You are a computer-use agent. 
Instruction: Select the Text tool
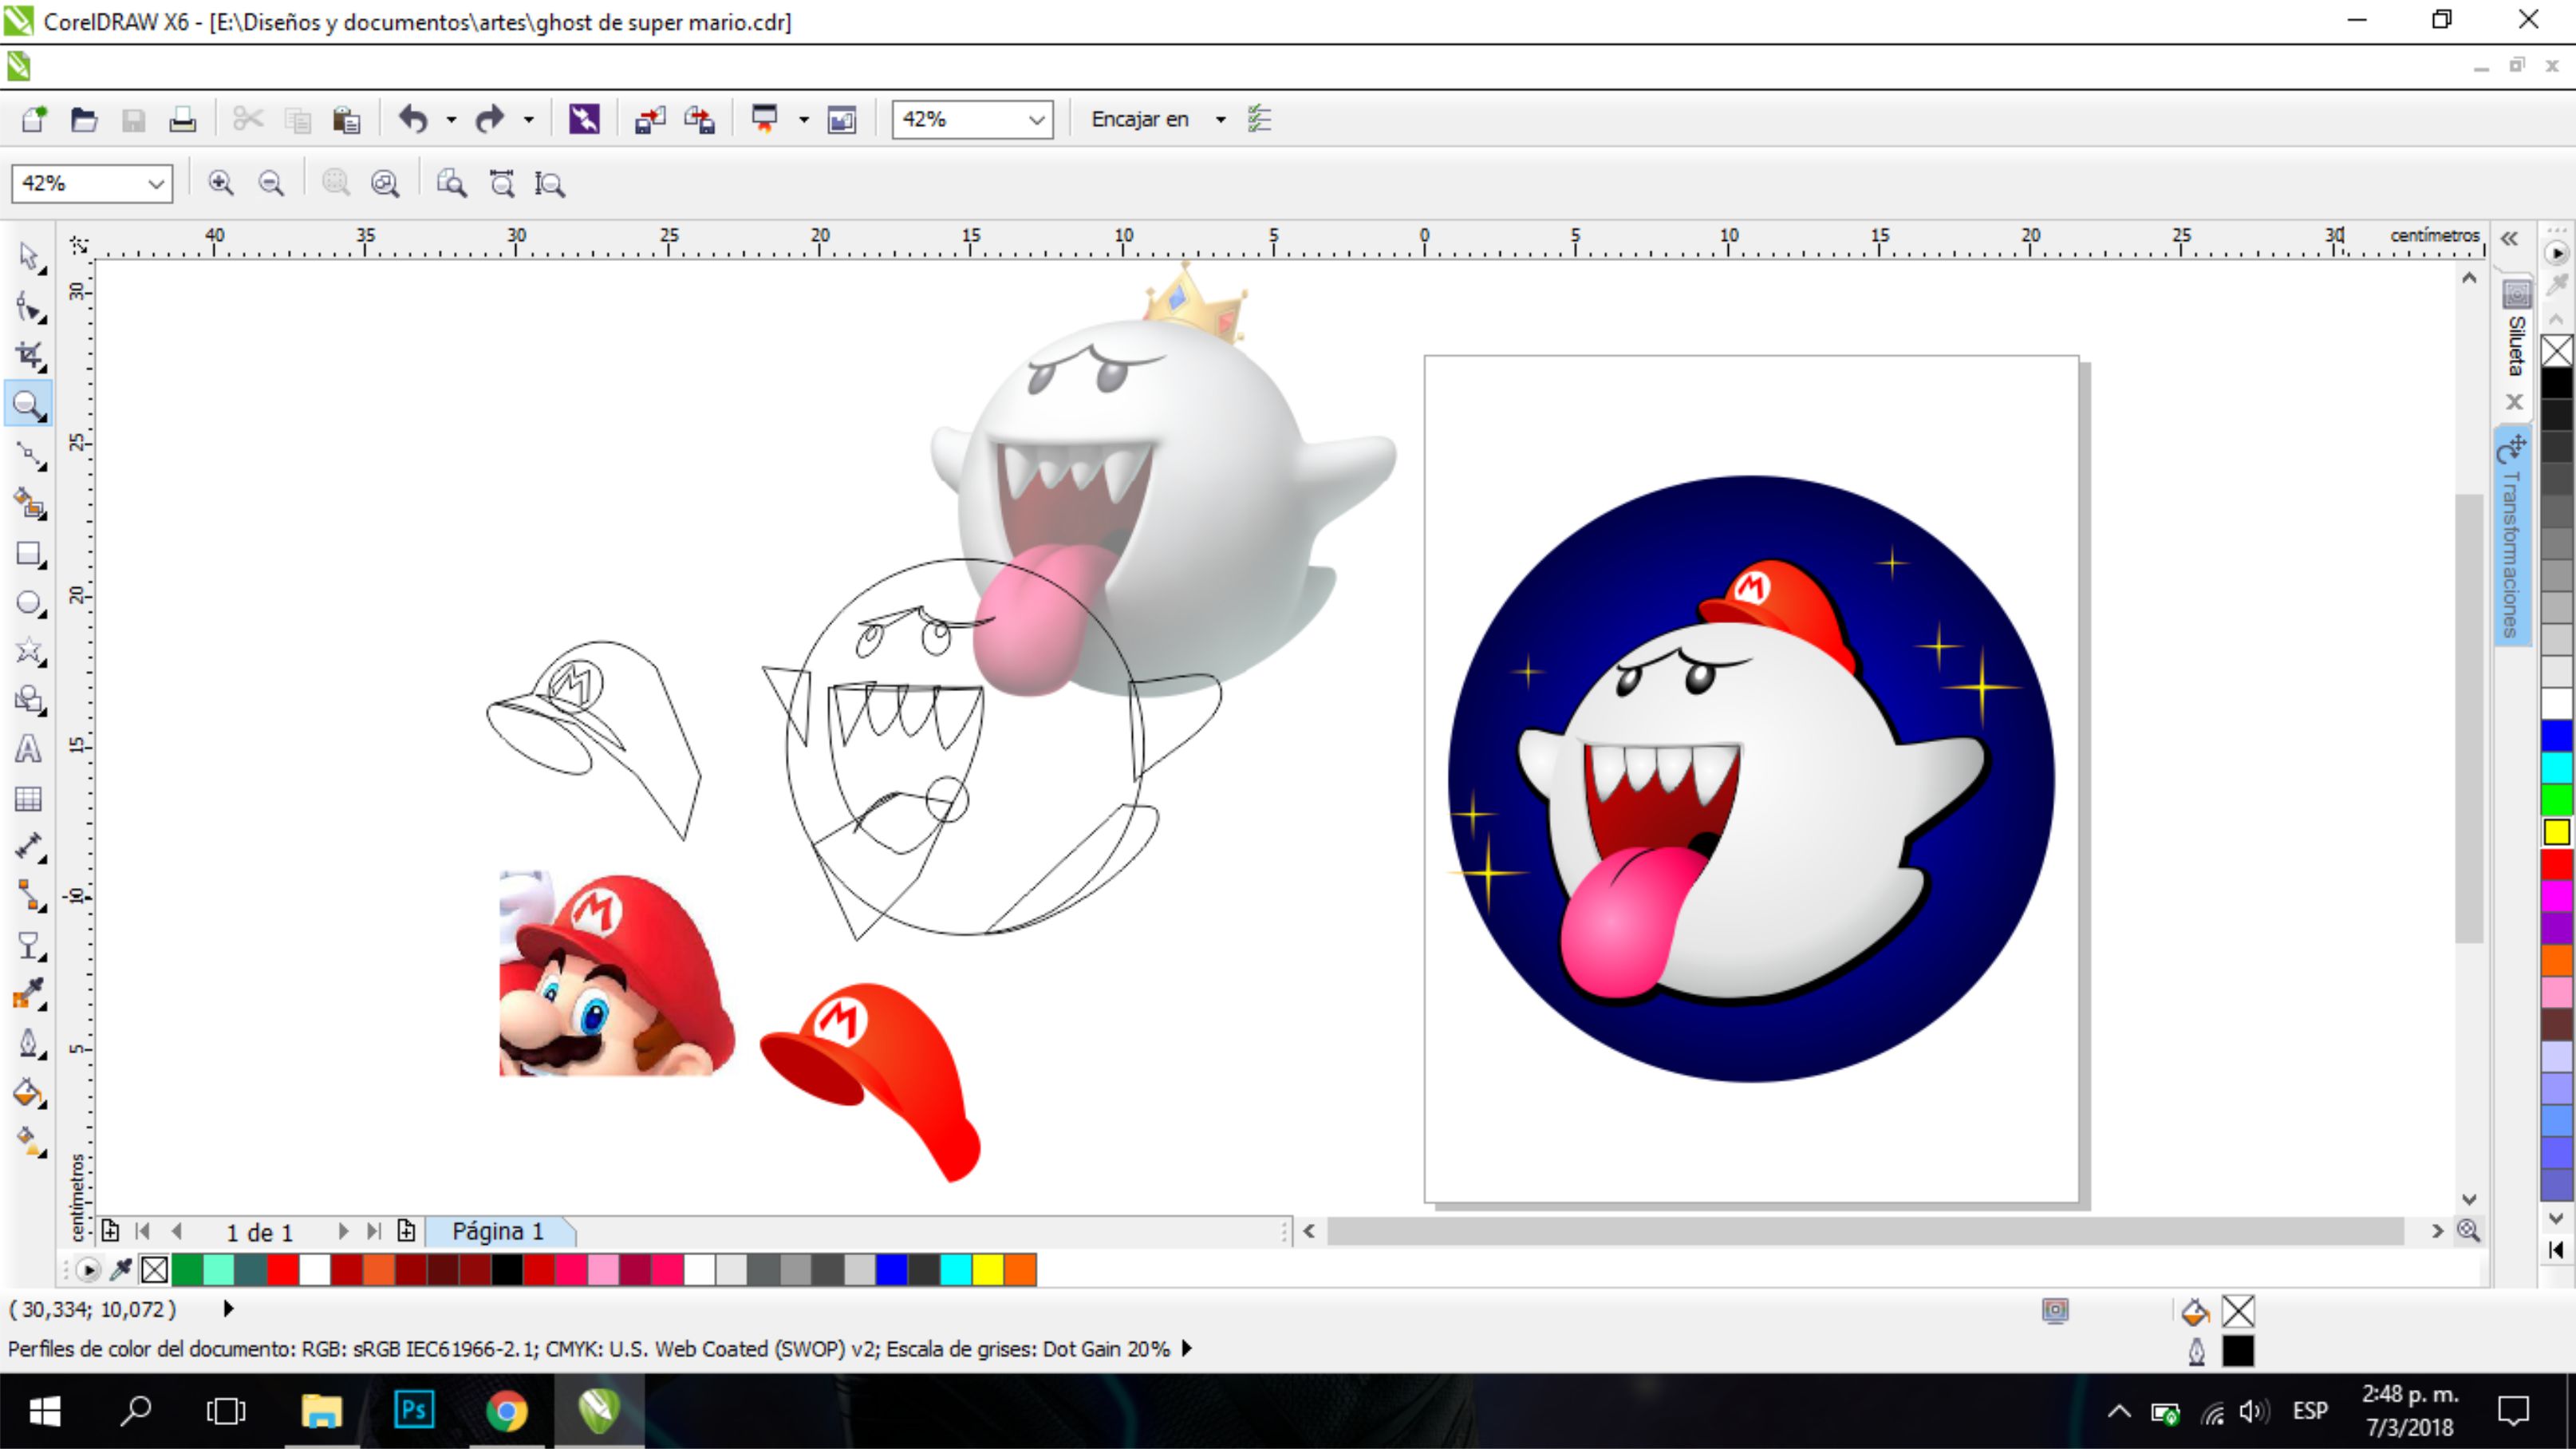[29, 749]
